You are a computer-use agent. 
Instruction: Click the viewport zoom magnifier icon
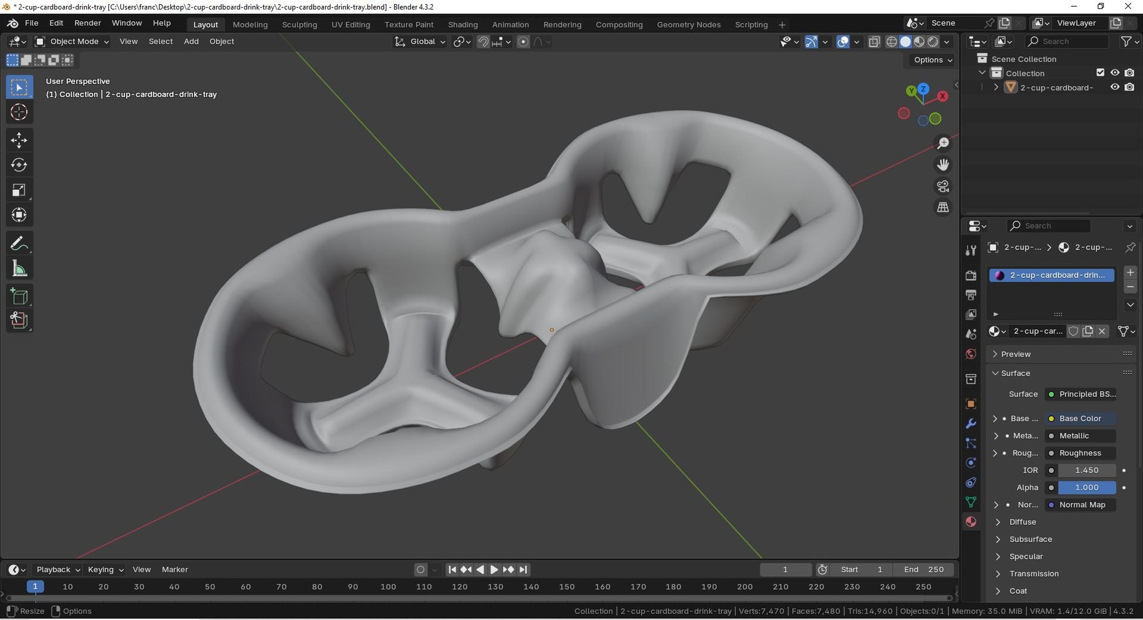point(943,143)
